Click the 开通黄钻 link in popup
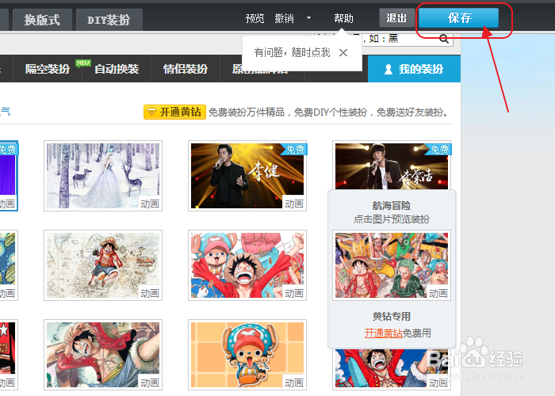555x396 pixels. tap(383, 333)
